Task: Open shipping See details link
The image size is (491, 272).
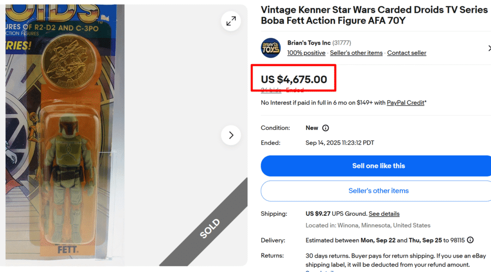Action: (384, 213)
